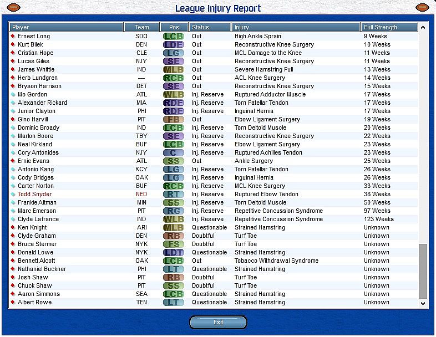This screenshot has width=436, height=337.
Task: Click the LT badge for Nathaniel Buckner
Action: click(174, 269)
